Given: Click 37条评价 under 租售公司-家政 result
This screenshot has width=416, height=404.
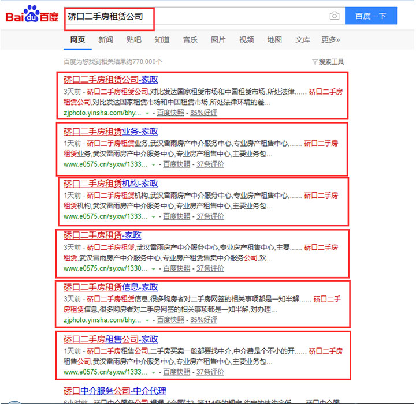Looking at the screenshot, I should click(210, 372).
